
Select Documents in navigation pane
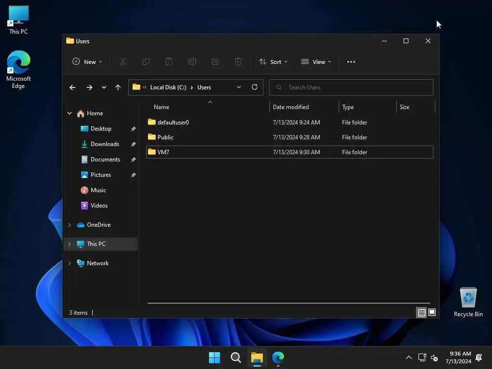pyautogui.click(x=105, y=160)
